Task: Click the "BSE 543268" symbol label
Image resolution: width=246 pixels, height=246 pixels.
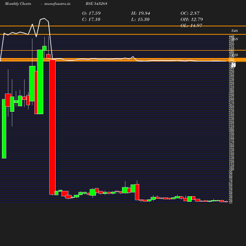Action: coord(96,3)
